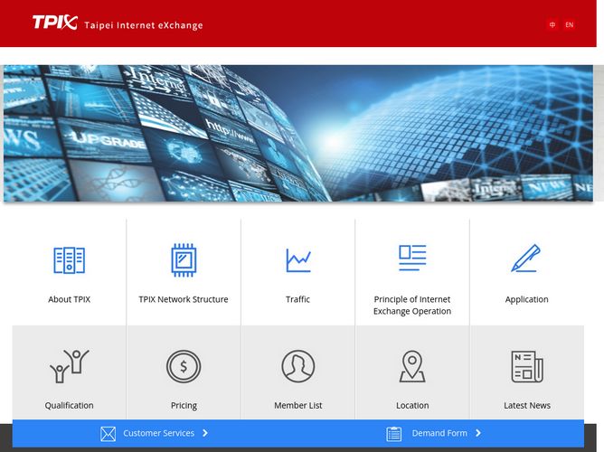This screenshot has width=604, height=452.
Task: Click the Latest News label
Action: (527, 405)
